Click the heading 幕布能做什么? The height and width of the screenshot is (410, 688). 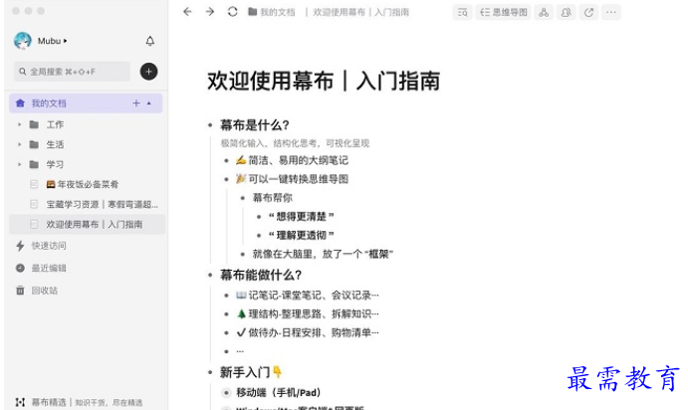click(261, 275)
